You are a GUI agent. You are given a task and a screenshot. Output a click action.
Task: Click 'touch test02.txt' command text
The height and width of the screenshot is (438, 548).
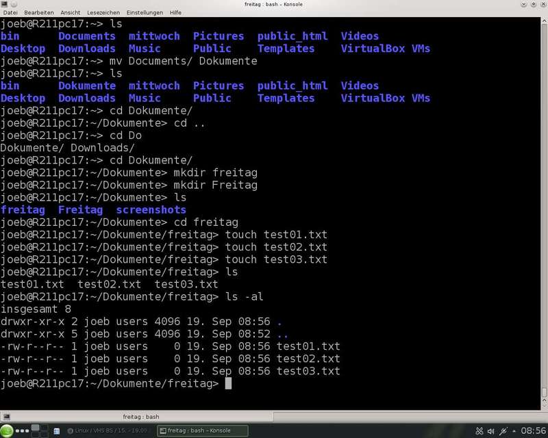276,247
